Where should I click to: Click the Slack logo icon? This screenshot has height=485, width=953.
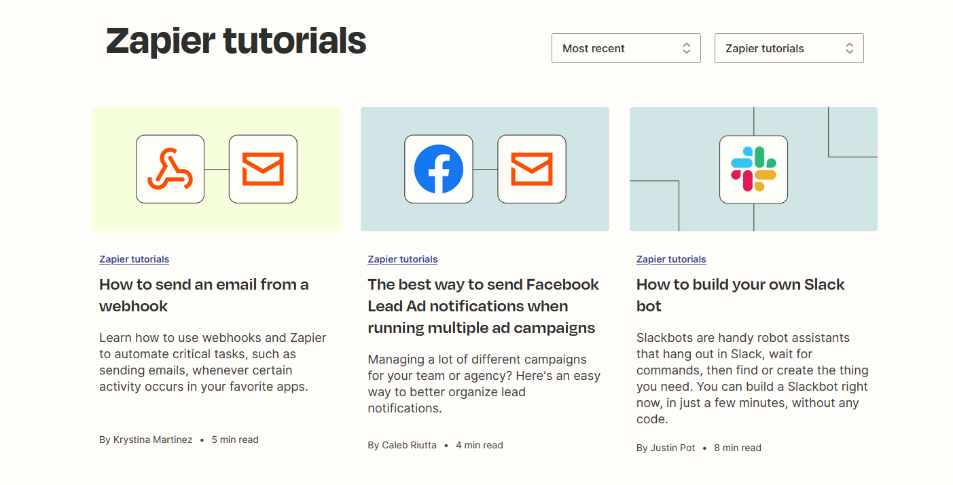(753, 169)
